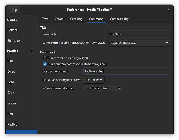
Task: Enable Run command as a login shell
Action: point(45,58)
